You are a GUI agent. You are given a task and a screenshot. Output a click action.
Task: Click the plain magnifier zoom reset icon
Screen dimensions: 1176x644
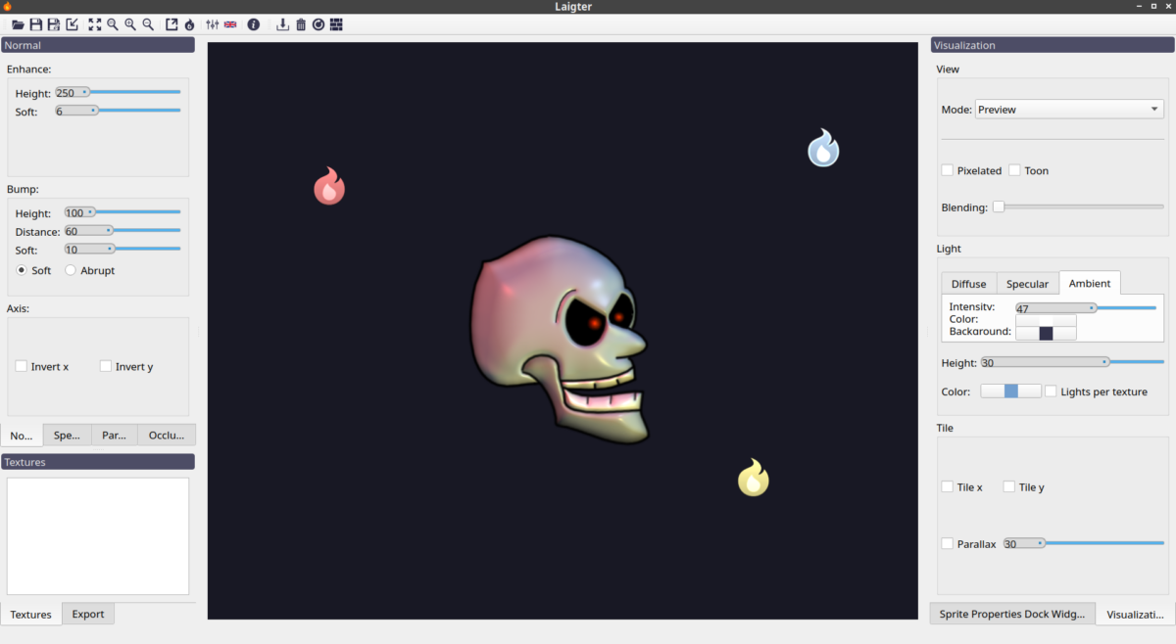(x=113, y=24)
